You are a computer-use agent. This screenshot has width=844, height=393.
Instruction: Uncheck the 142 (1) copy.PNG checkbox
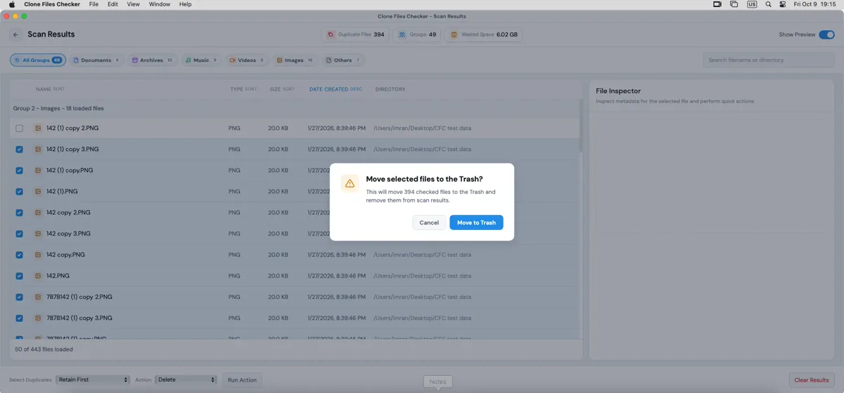19,171
